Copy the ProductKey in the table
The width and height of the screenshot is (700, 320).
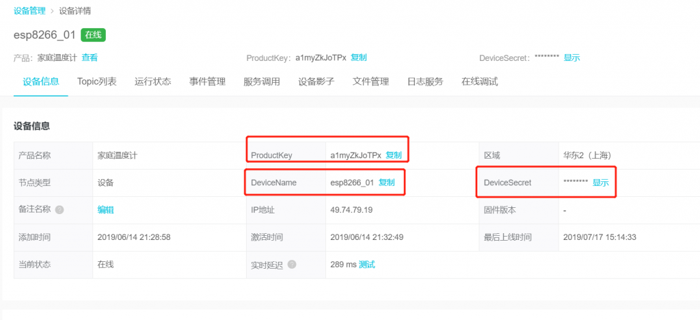pos(394,155)
